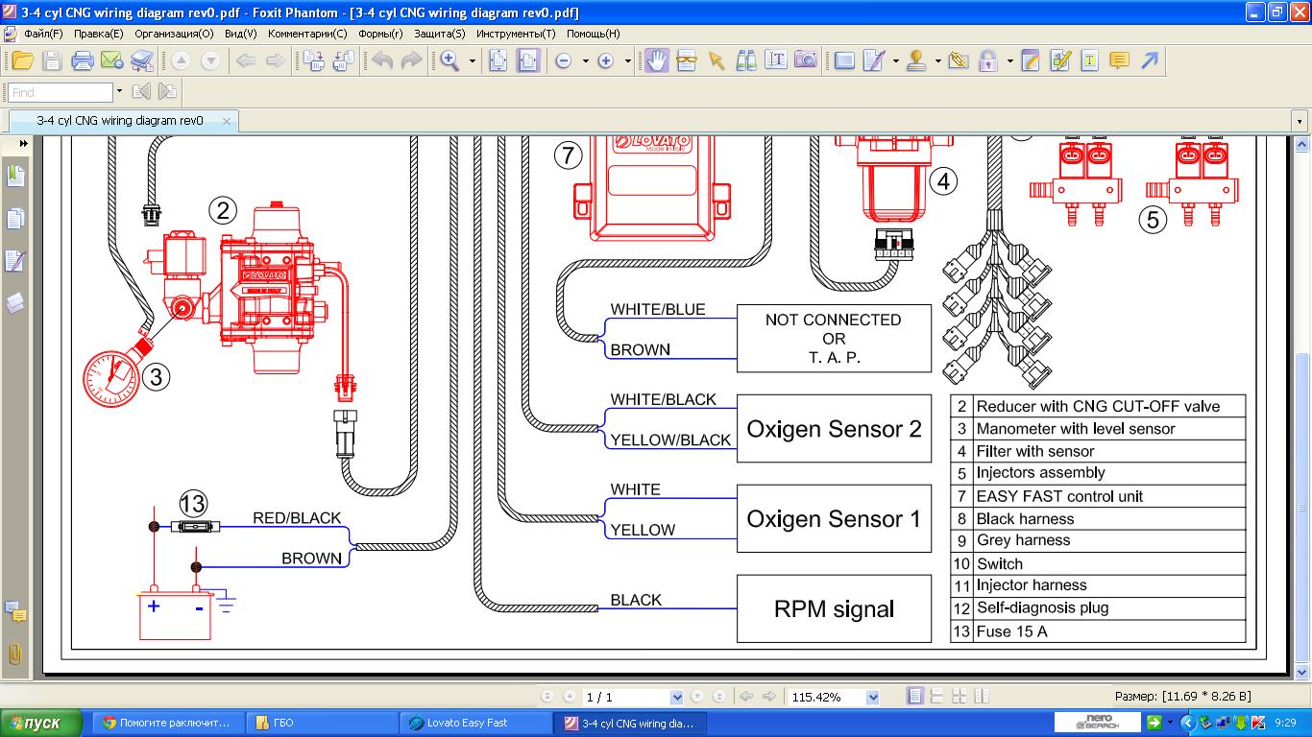Click the fit page icon
The height and width of the screenshot is (737, 1312).
pos(498,60)
